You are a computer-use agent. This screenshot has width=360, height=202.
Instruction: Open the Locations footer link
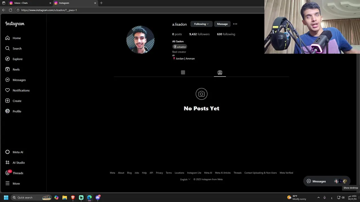pos(179,173)
